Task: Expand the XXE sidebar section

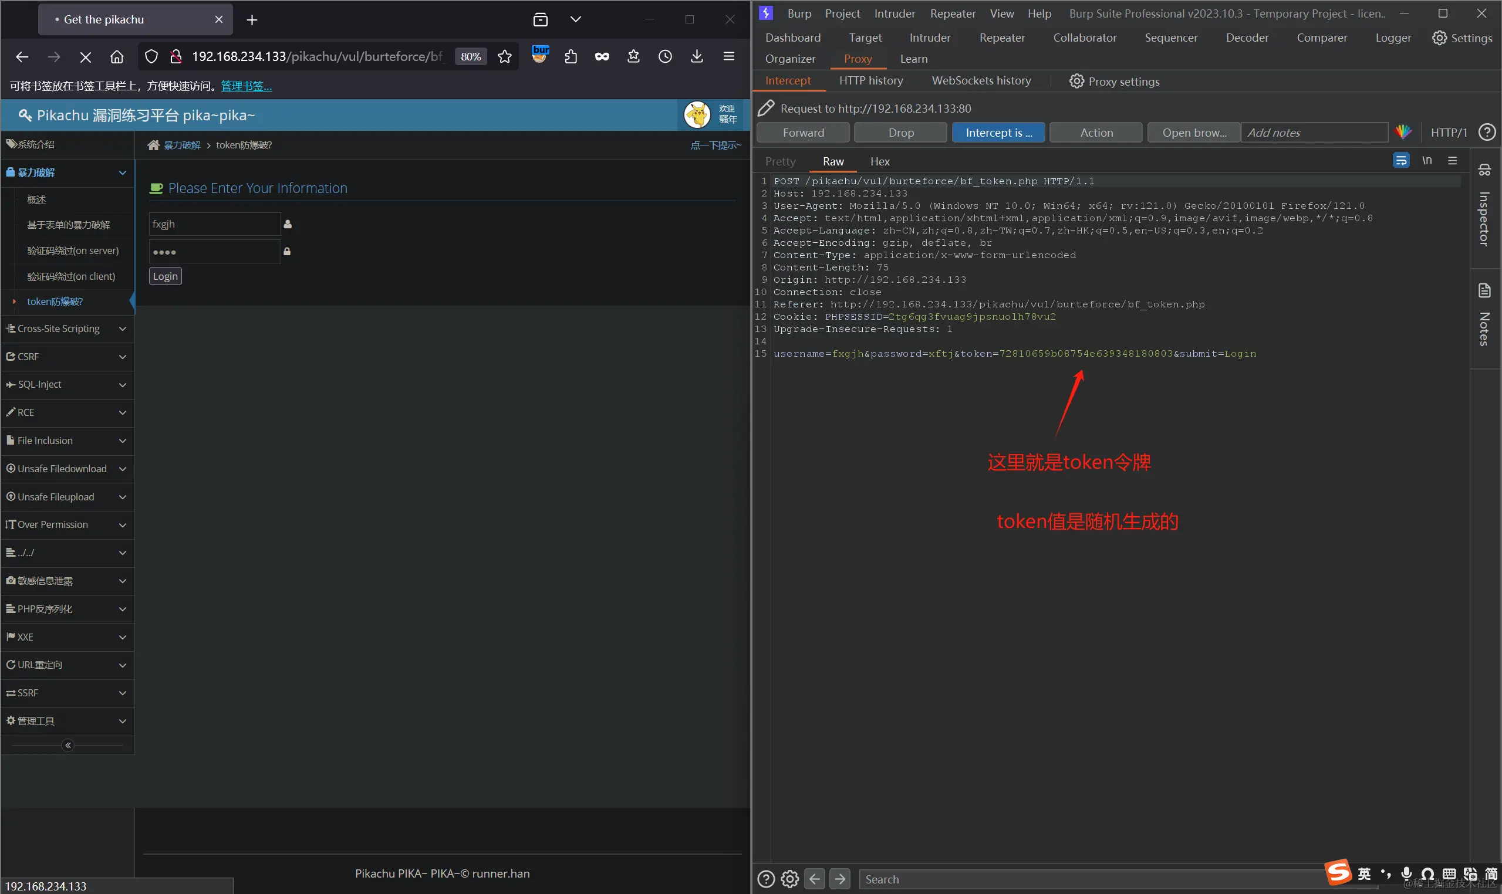Action: click(x=67, y=636)
